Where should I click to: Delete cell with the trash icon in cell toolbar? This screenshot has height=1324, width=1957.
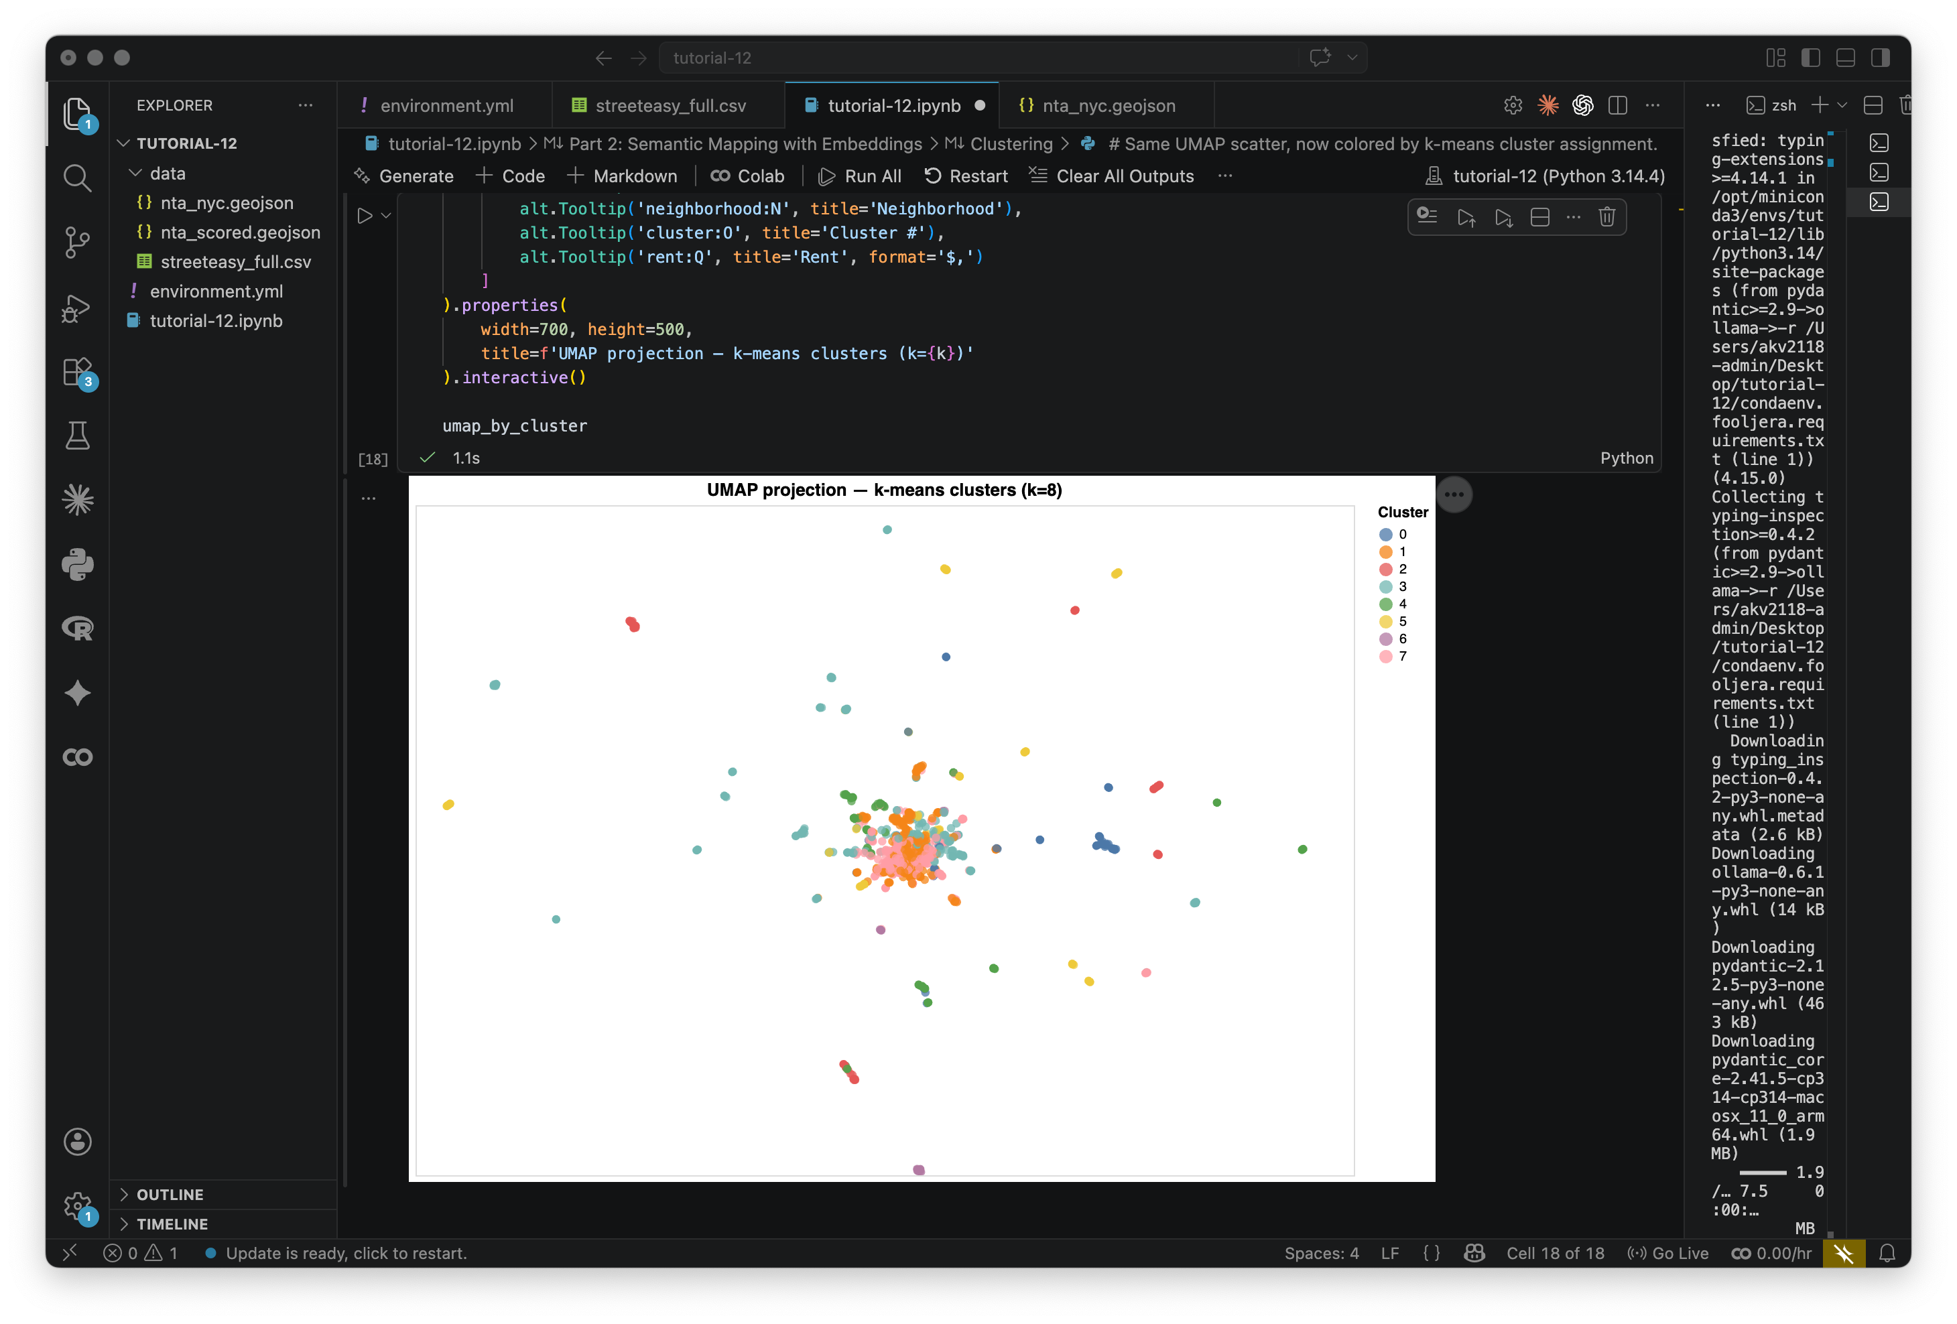[1606, 217]
